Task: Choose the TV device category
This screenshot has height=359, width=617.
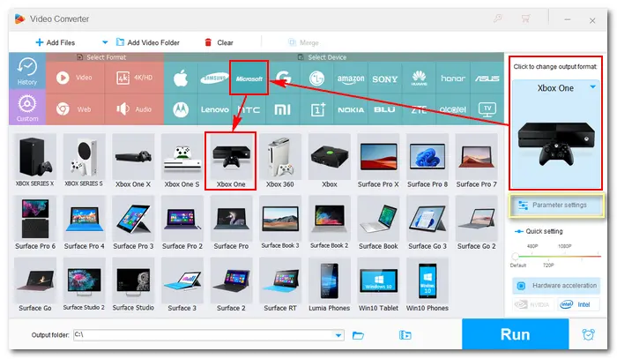Action: point(487,109)
